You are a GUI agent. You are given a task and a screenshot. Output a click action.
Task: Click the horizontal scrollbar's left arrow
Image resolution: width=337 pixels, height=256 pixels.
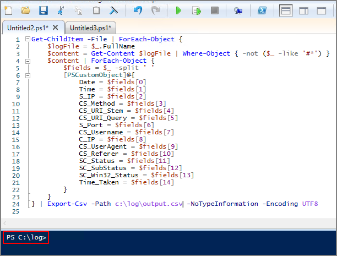coord(5,223)
